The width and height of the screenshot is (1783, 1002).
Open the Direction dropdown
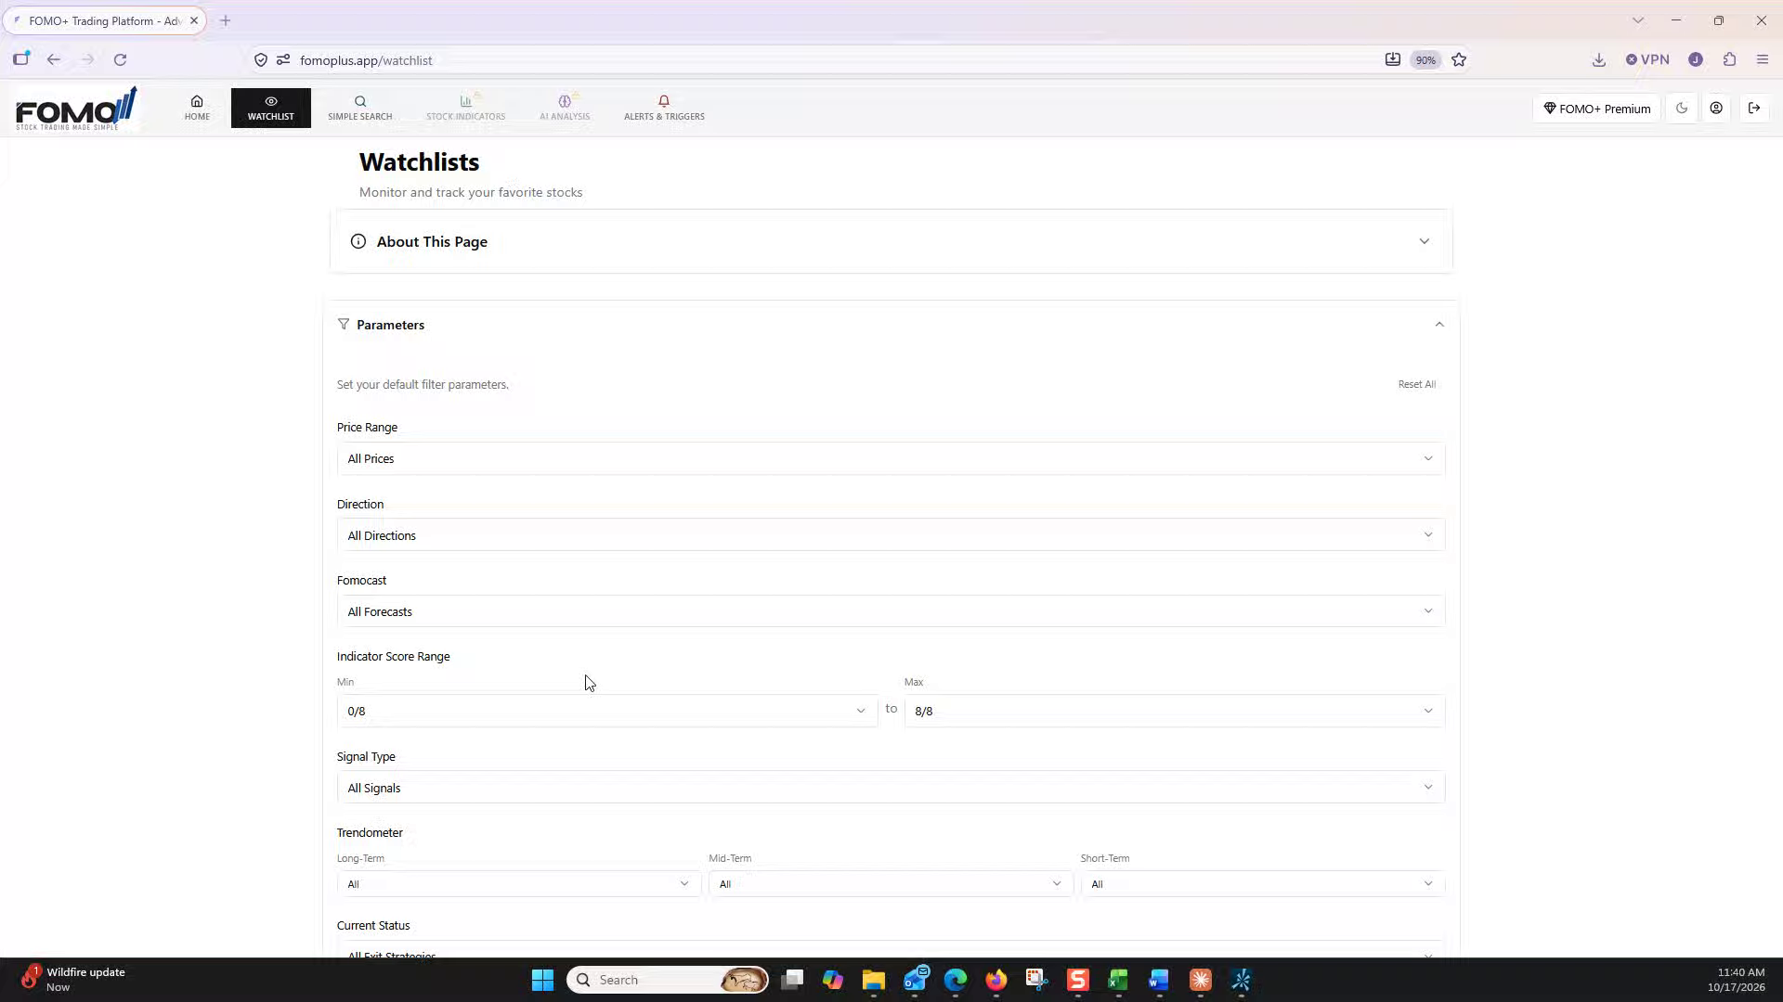tap(891, 535)
